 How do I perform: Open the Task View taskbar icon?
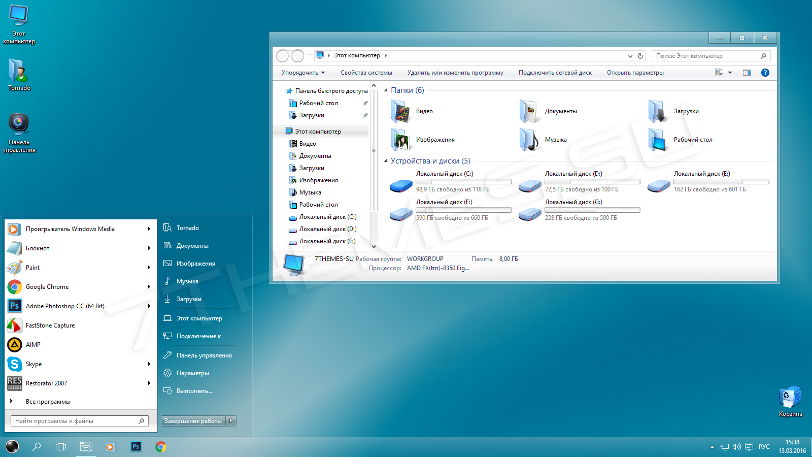(61, 447)
